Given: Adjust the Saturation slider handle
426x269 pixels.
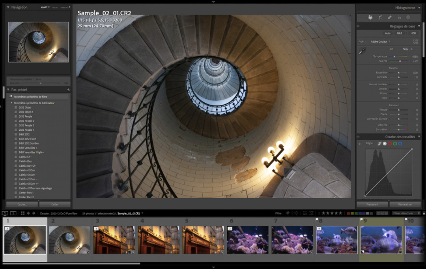Looking at the screenshot, I should 399,130.
